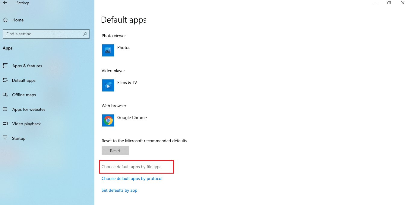Open the Offline maps section

tap(24, 95)
